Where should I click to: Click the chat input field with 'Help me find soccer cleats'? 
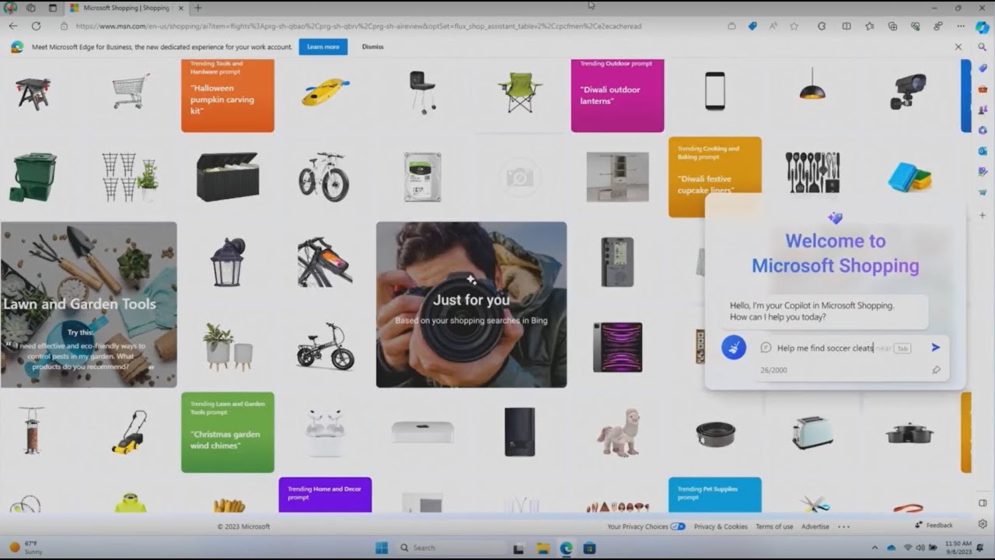coord(836,348)
